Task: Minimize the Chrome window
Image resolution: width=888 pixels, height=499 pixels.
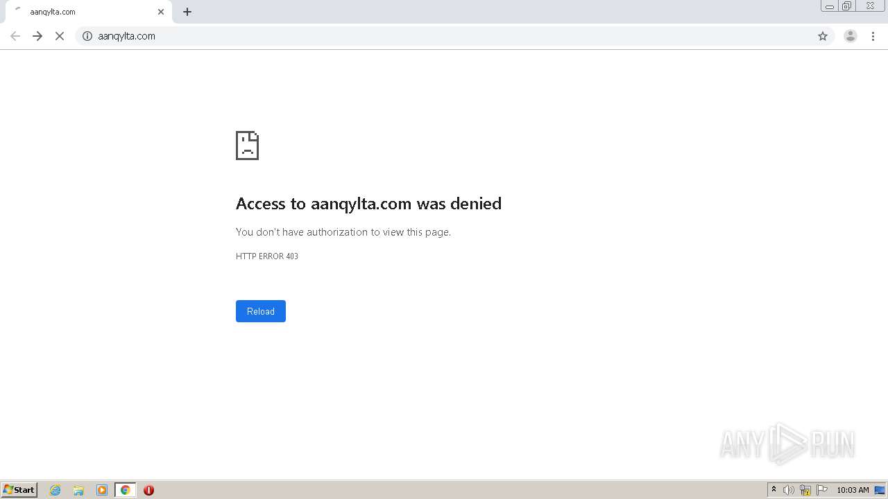Action: (x=830, y=6)
